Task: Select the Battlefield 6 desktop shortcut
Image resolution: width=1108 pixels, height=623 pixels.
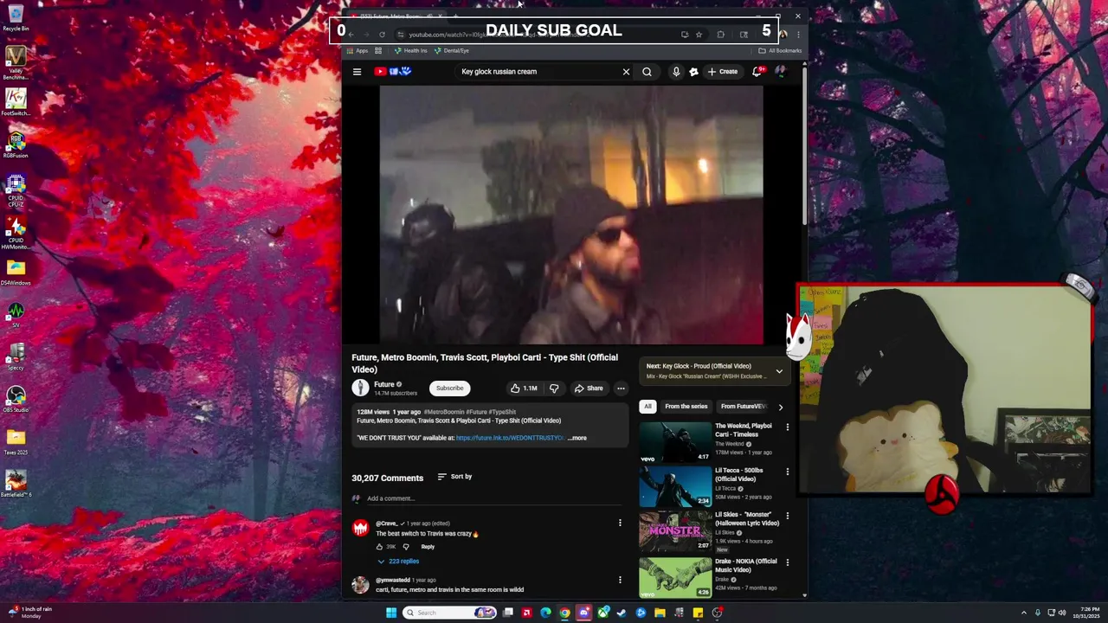Action: click(x=16, y=484)
